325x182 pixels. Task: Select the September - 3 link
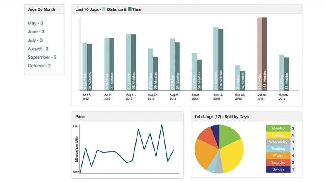pos(42,57)
